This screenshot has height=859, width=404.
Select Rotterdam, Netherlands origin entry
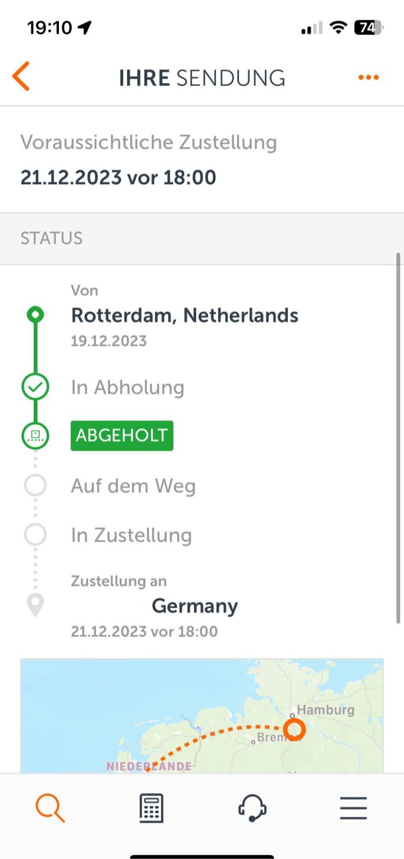pyautogui.click(x=185, y=315)
